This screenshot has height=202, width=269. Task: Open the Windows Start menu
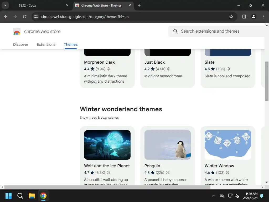(x=8, y=196)
